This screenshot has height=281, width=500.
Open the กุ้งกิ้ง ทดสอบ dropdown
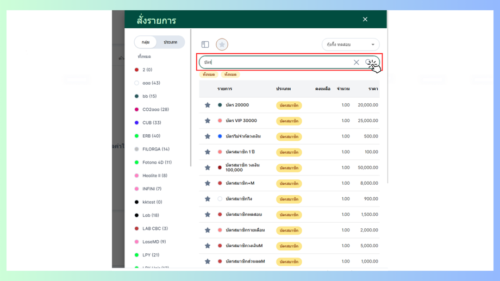click(351, 45)
